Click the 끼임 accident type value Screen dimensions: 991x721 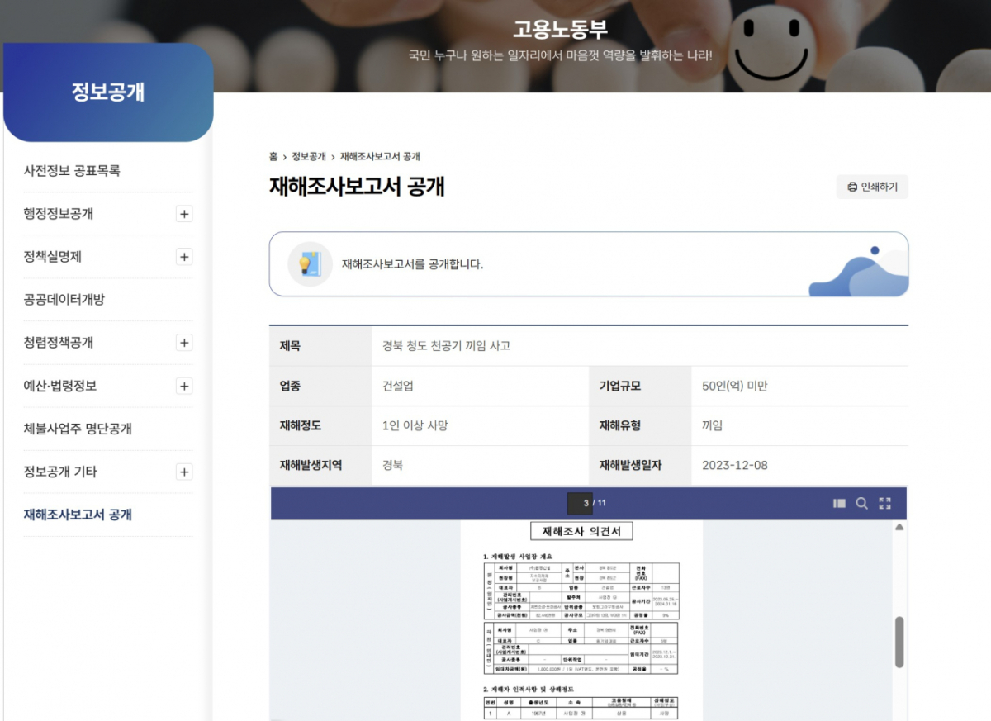coord(712,425)
